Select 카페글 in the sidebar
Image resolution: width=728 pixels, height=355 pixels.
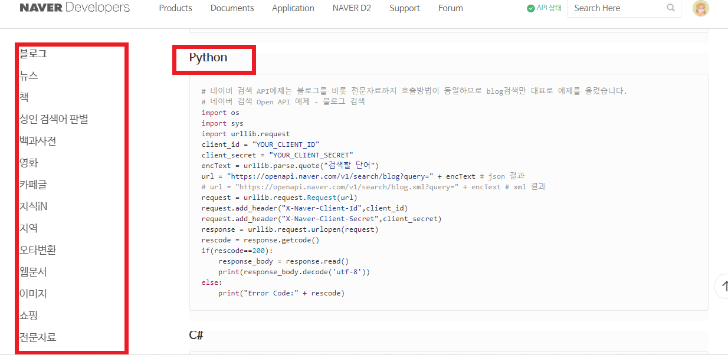(x=33, y=185)
